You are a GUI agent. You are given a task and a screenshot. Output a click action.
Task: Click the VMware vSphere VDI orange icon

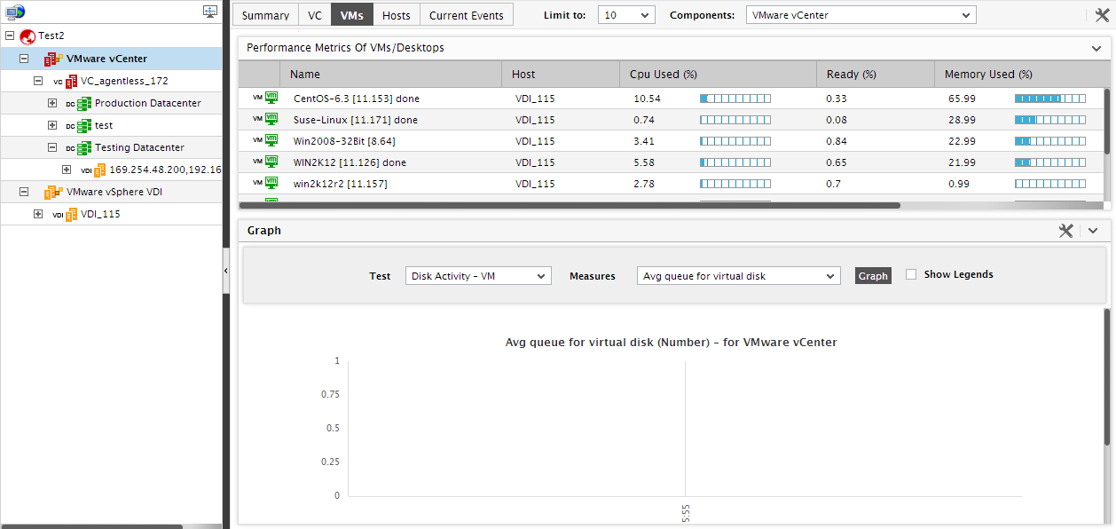click(54, 192)
